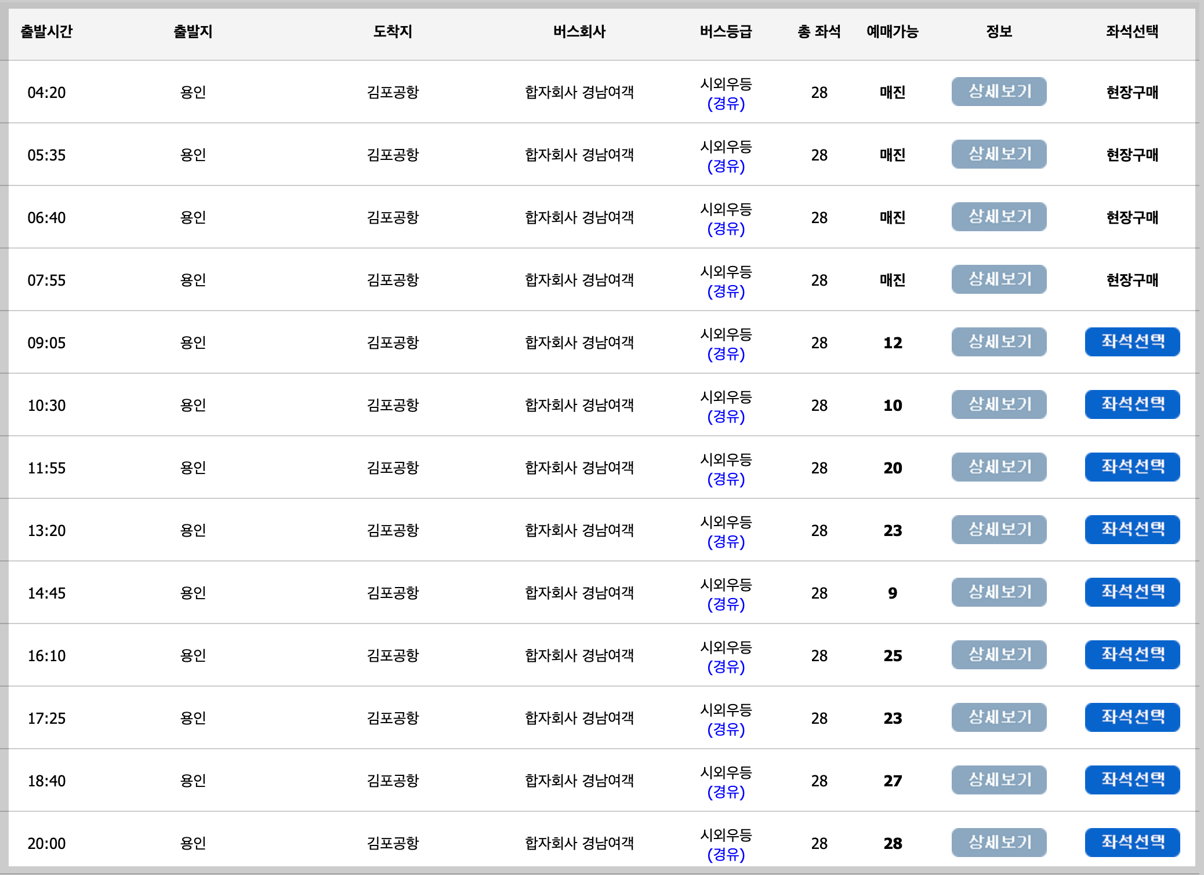View details for the 18:40 departure
The image size is (1204, 875).
[999, 780]
